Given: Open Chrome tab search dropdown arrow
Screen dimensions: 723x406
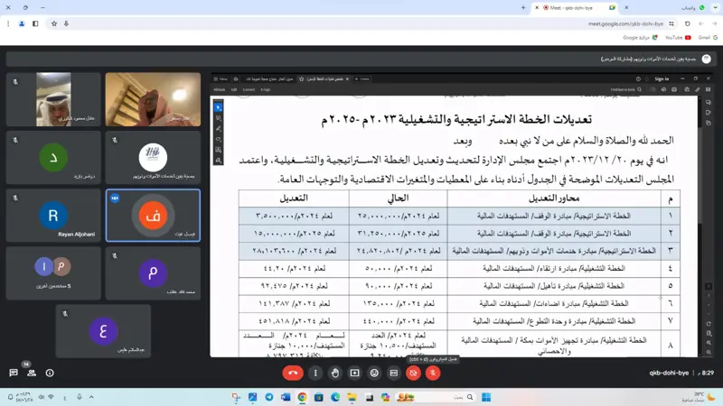Looking at the screenshot, I should [715, 8].
